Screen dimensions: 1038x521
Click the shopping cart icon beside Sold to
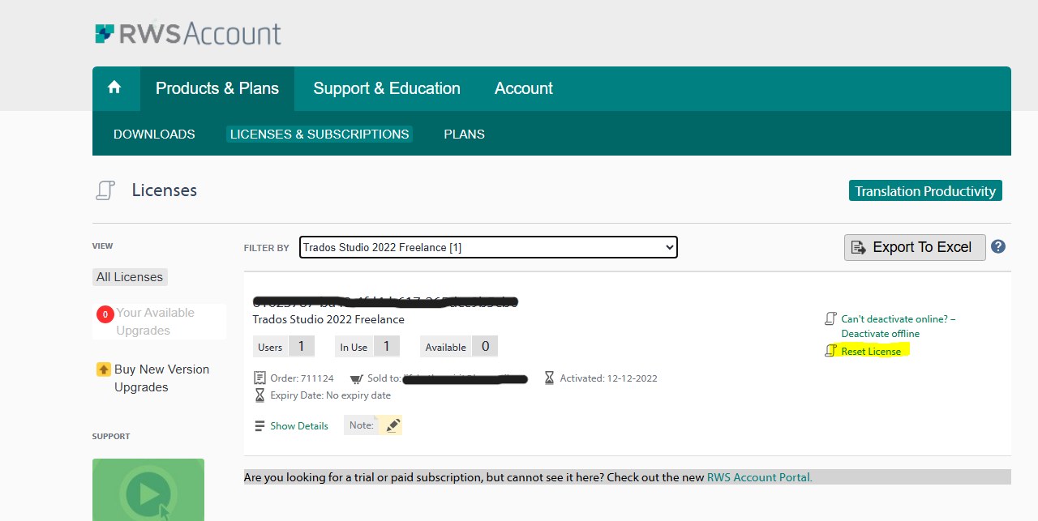tap(357, 378)
